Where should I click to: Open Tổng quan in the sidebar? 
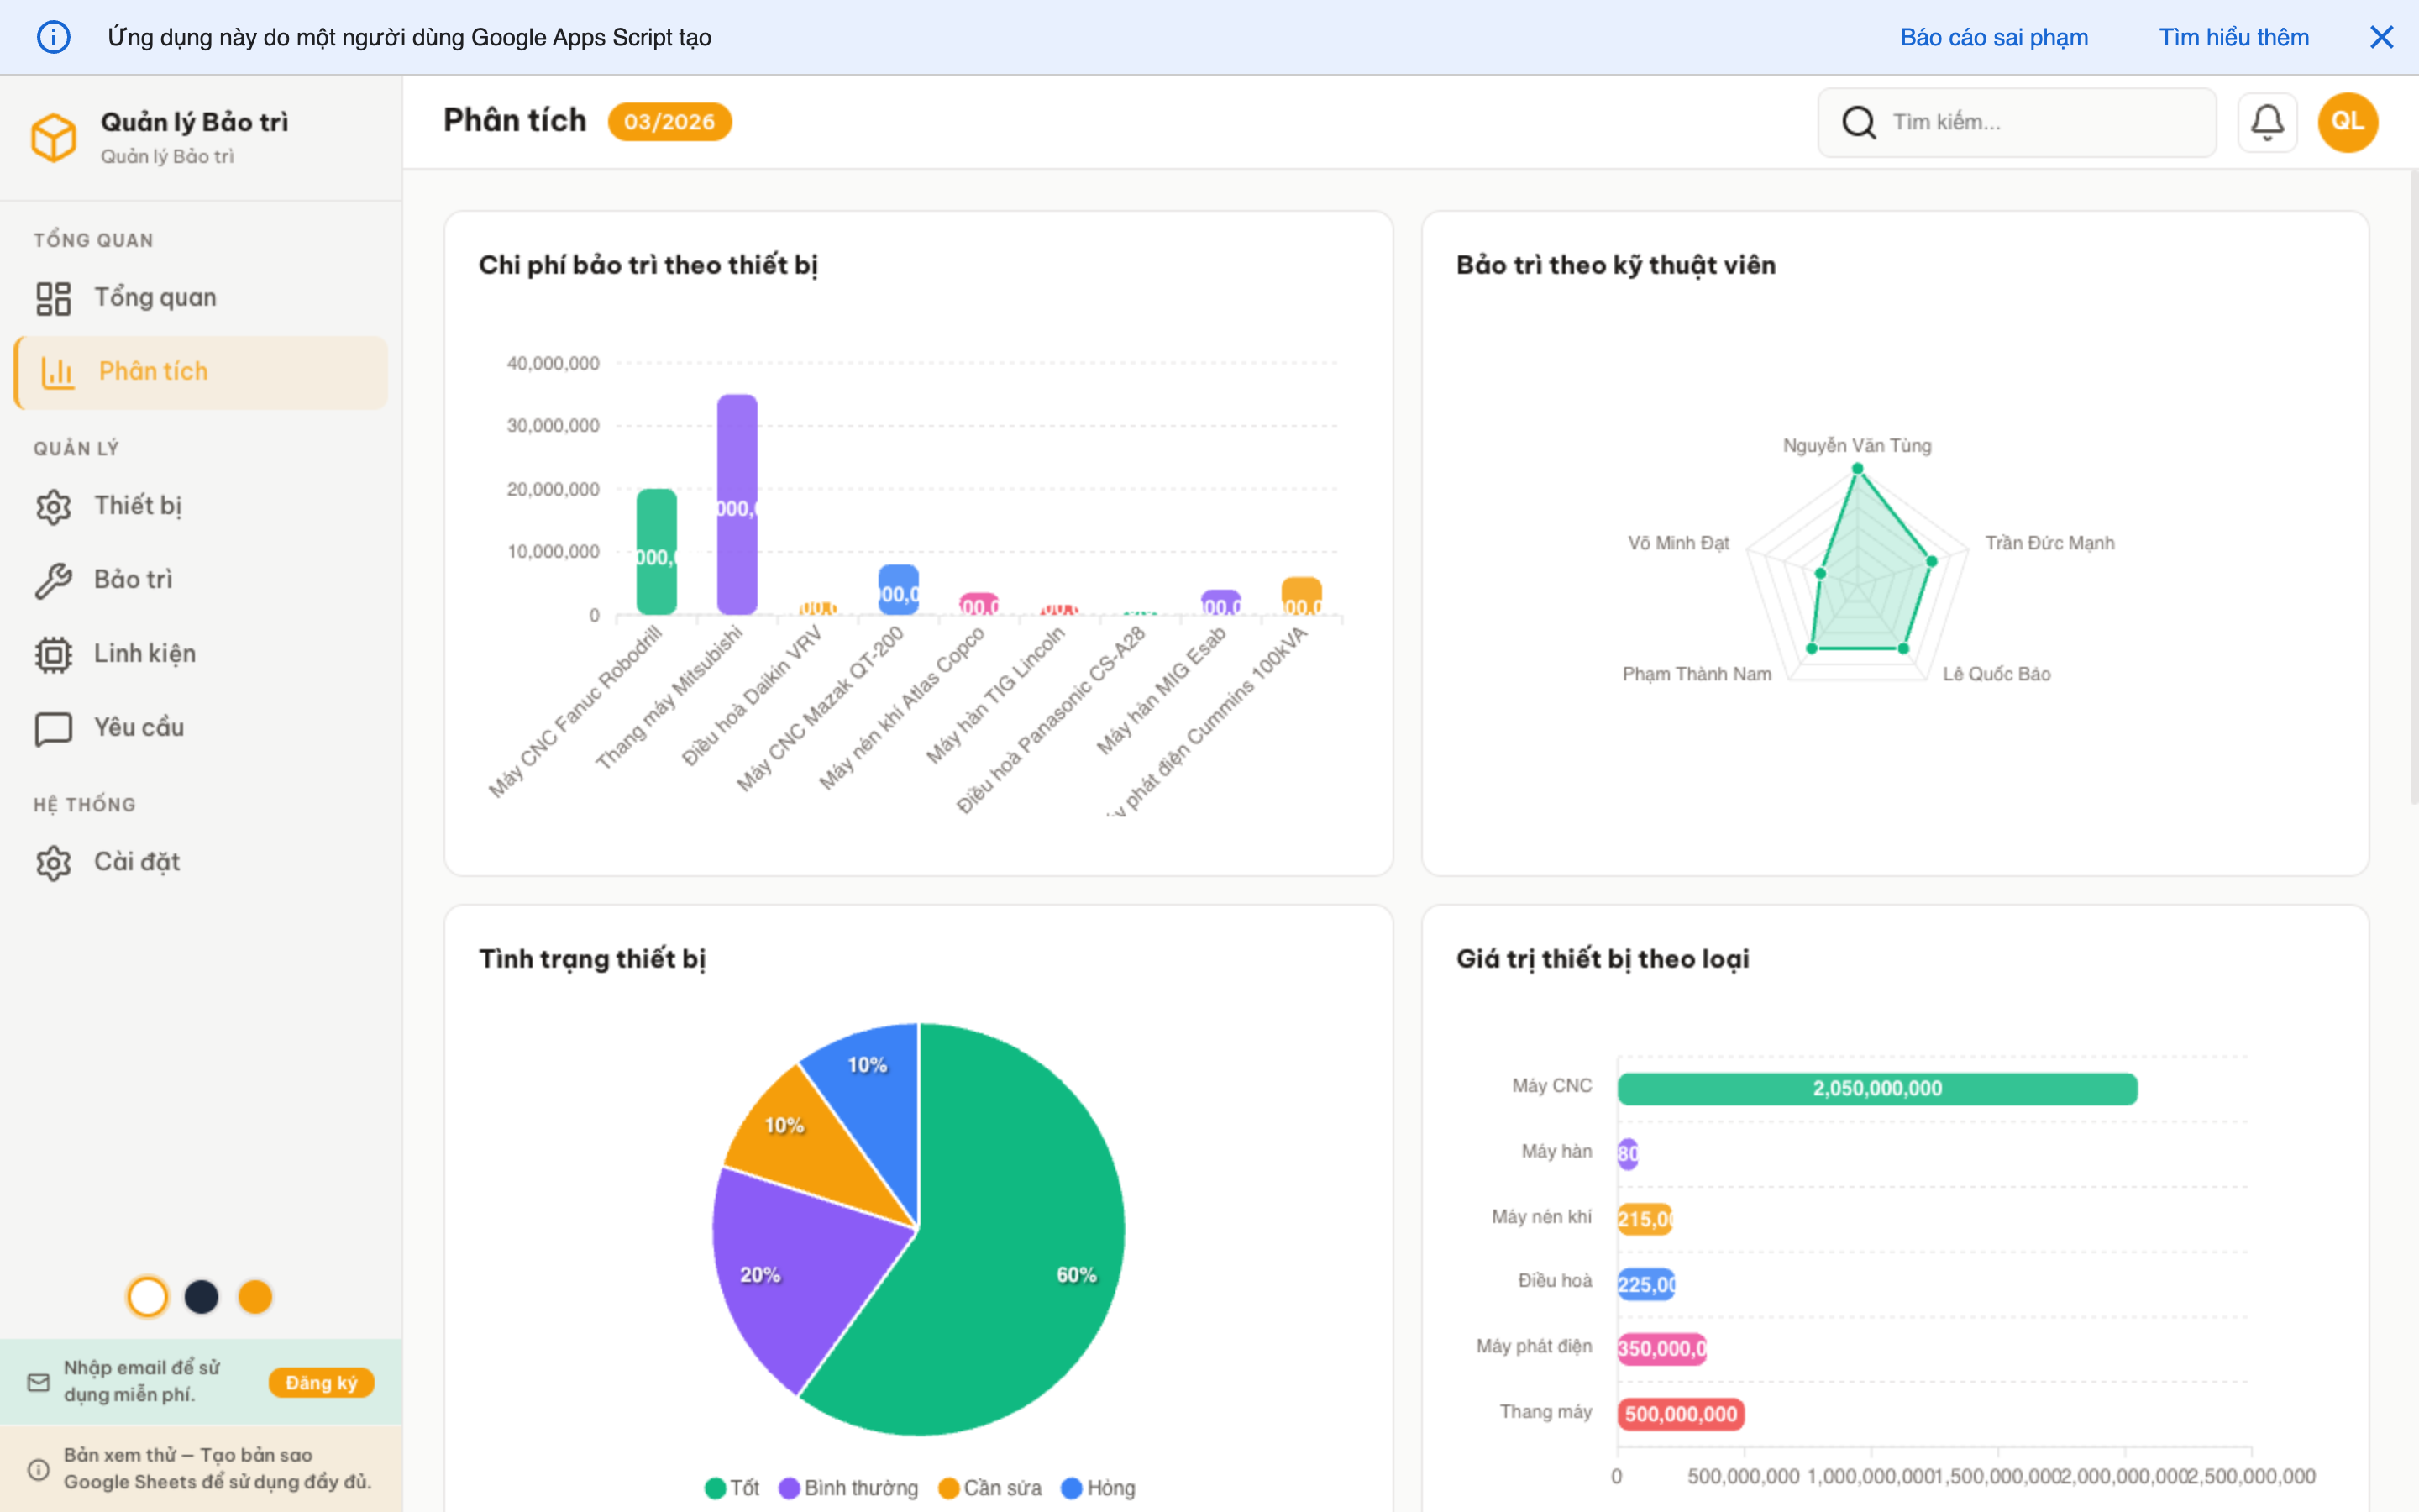(x=155, y=298)
